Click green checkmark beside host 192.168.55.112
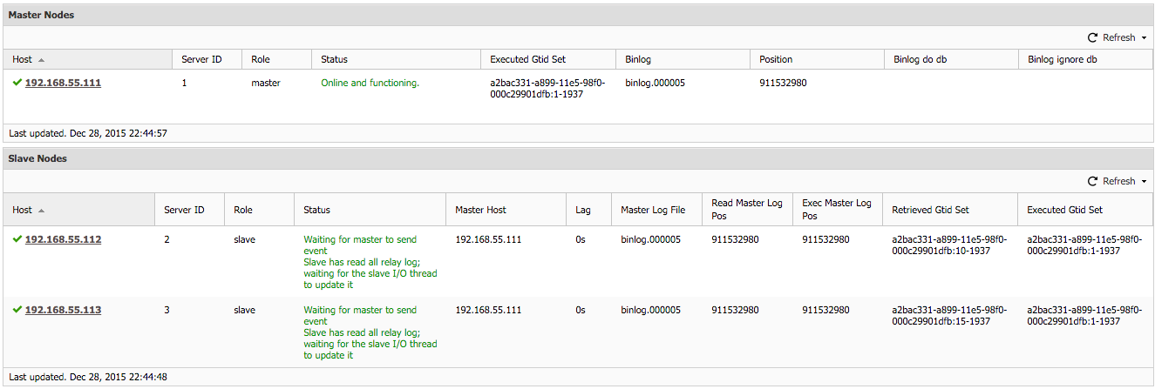 point(17,239)
